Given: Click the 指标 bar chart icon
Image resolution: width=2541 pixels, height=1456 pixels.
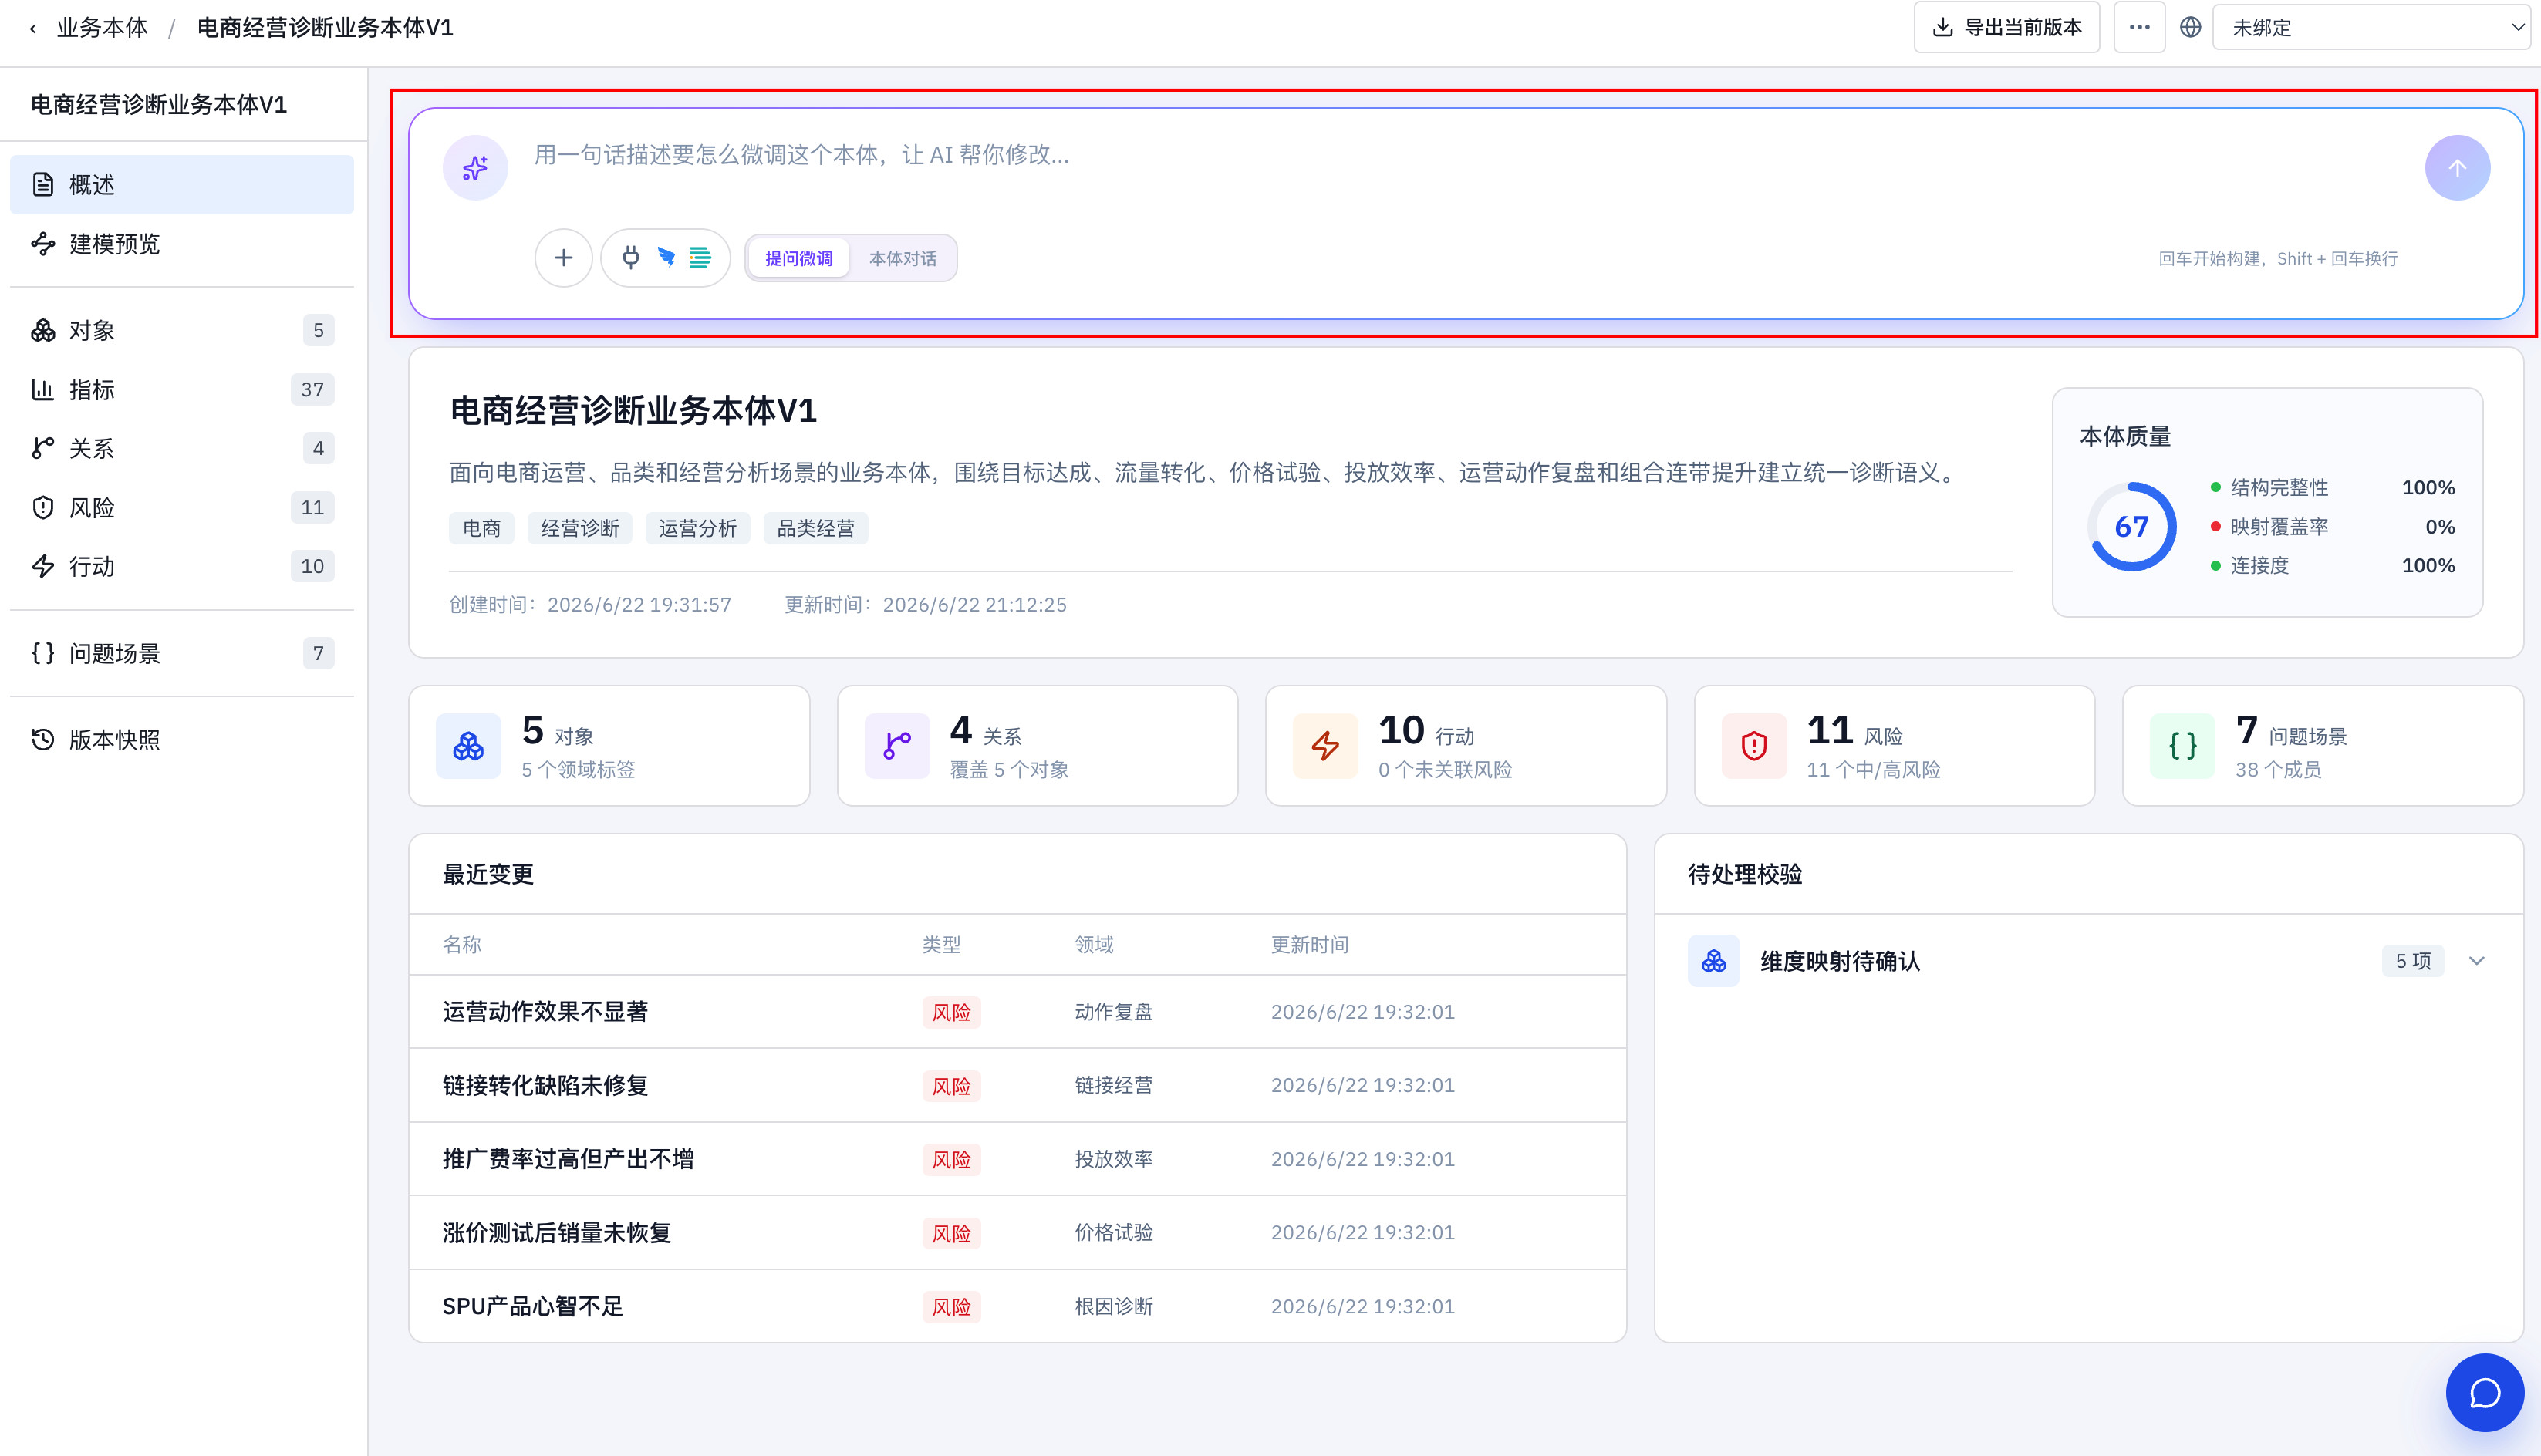Looking at the screenshot, I should (x=43, y=389).
